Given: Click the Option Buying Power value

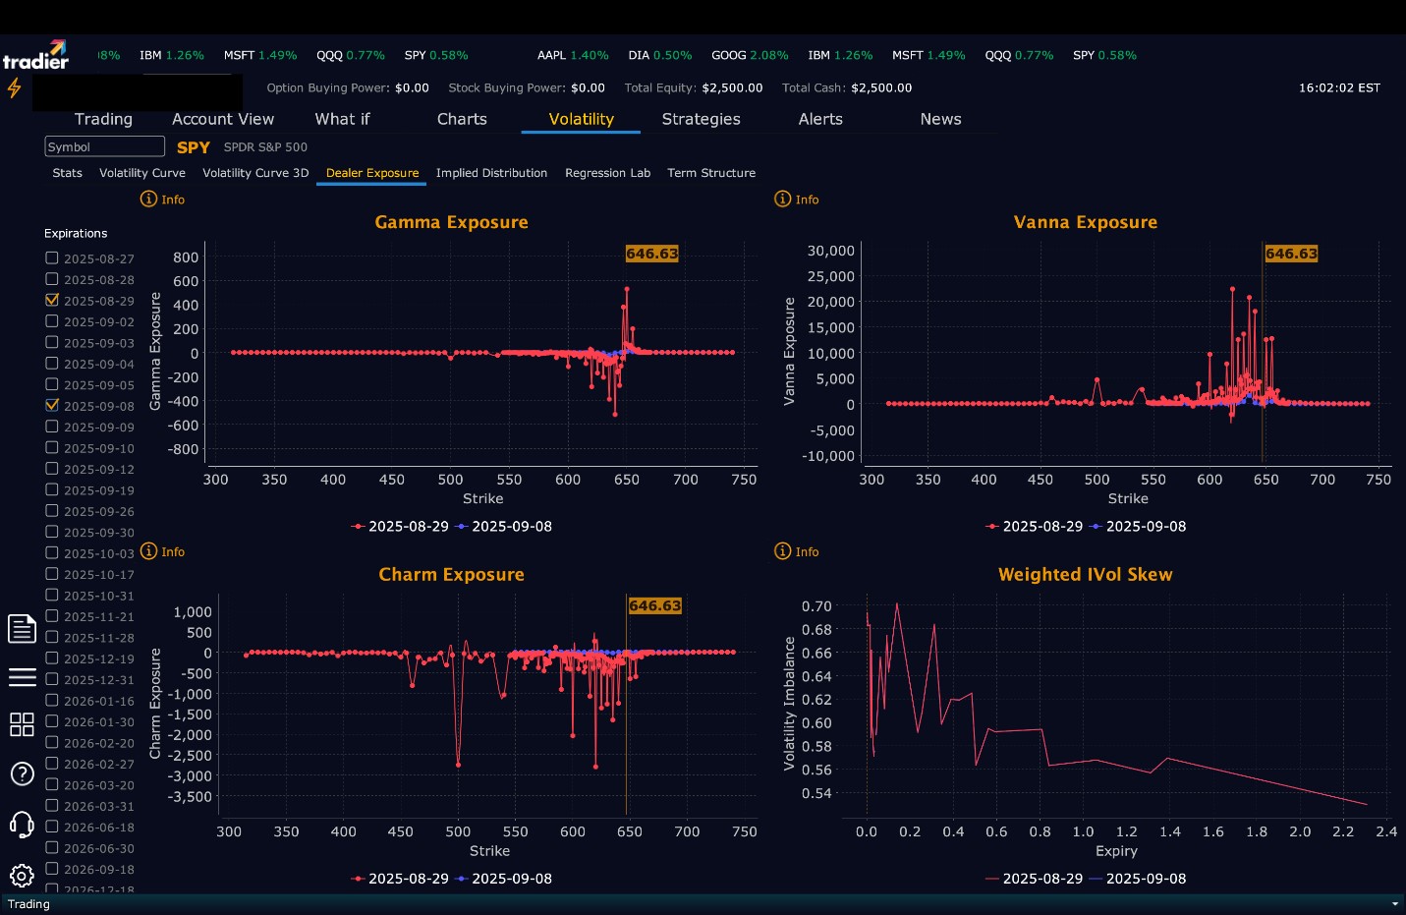Looking at the screenshot, I should (412, 87).
